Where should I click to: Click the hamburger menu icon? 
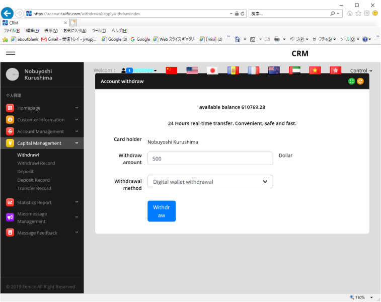[x=10, y=53]
